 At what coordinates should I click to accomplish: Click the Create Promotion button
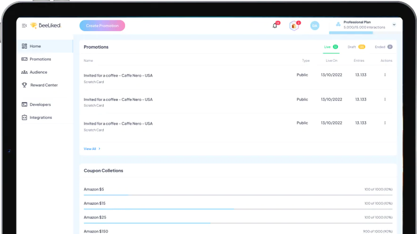coord(102,25)
